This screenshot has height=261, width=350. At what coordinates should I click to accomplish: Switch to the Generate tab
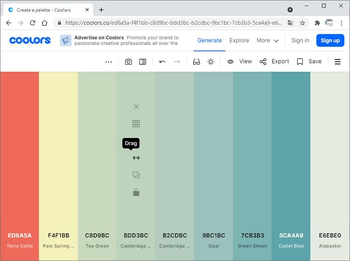(210, 40)
